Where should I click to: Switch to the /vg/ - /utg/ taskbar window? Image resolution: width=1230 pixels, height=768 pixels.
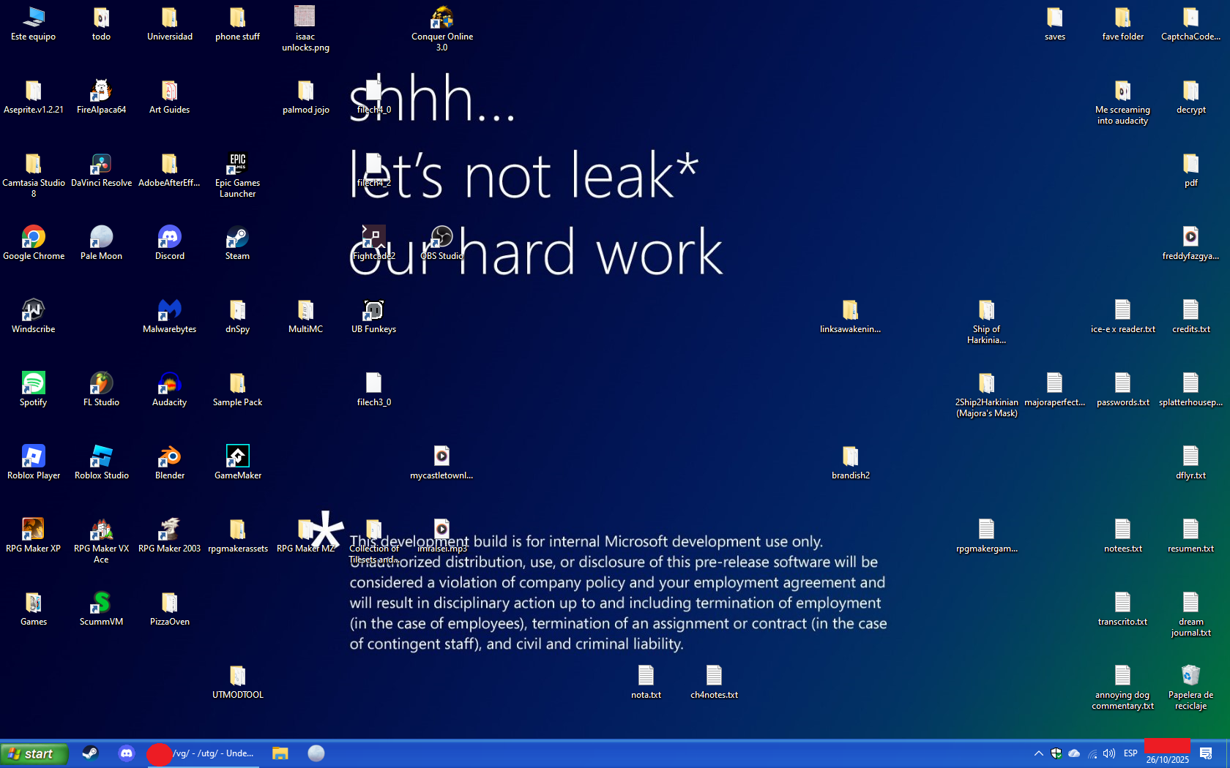coord(203,753)
